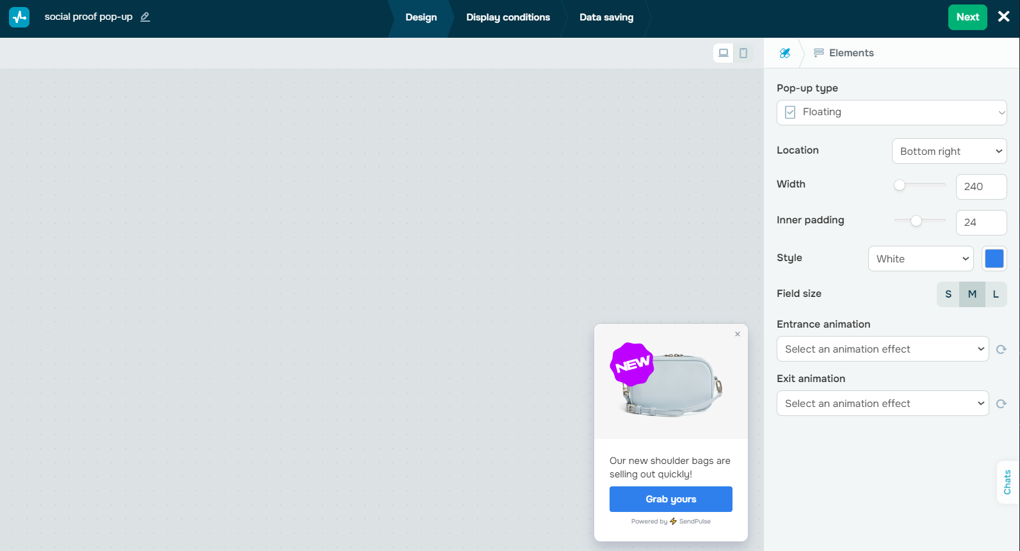Switch to mobile preview mode
The height and width of the screenshot is (551, 1020).
click(x=743, y=53)
